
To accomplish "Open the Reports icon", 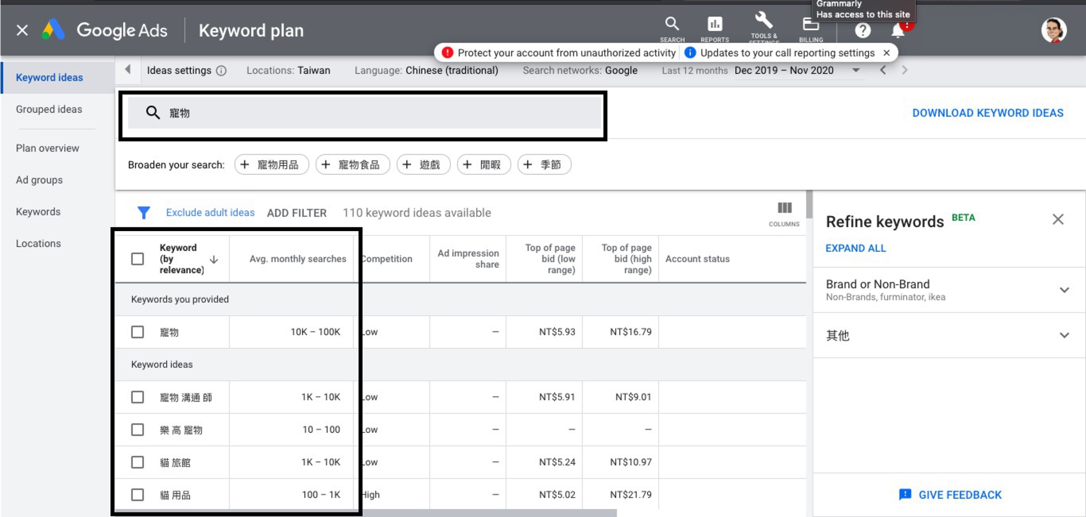I will pos(715,24).
